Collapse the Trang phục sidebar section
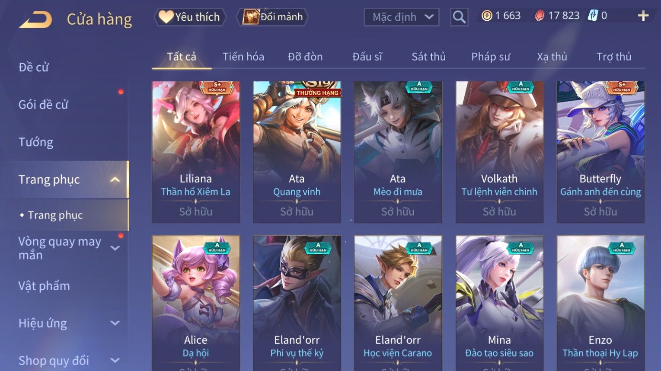Viewport: 661px width, 371px height. click(x=115, y=179)
